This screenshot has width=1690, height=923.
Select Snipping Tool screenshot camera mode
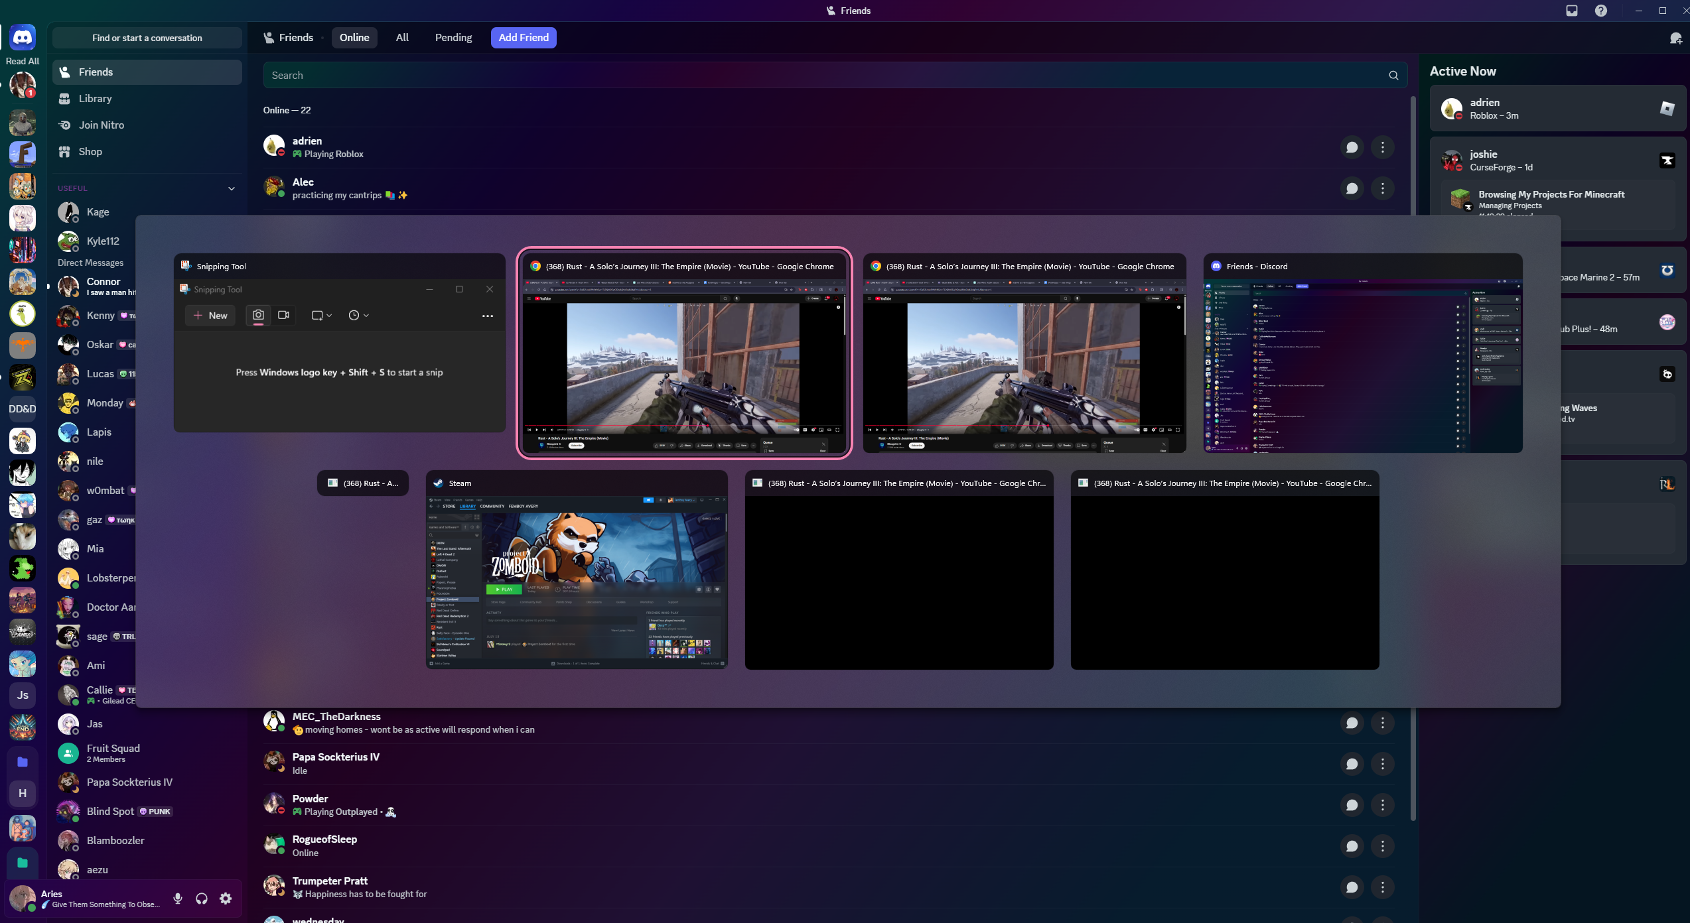258,315
